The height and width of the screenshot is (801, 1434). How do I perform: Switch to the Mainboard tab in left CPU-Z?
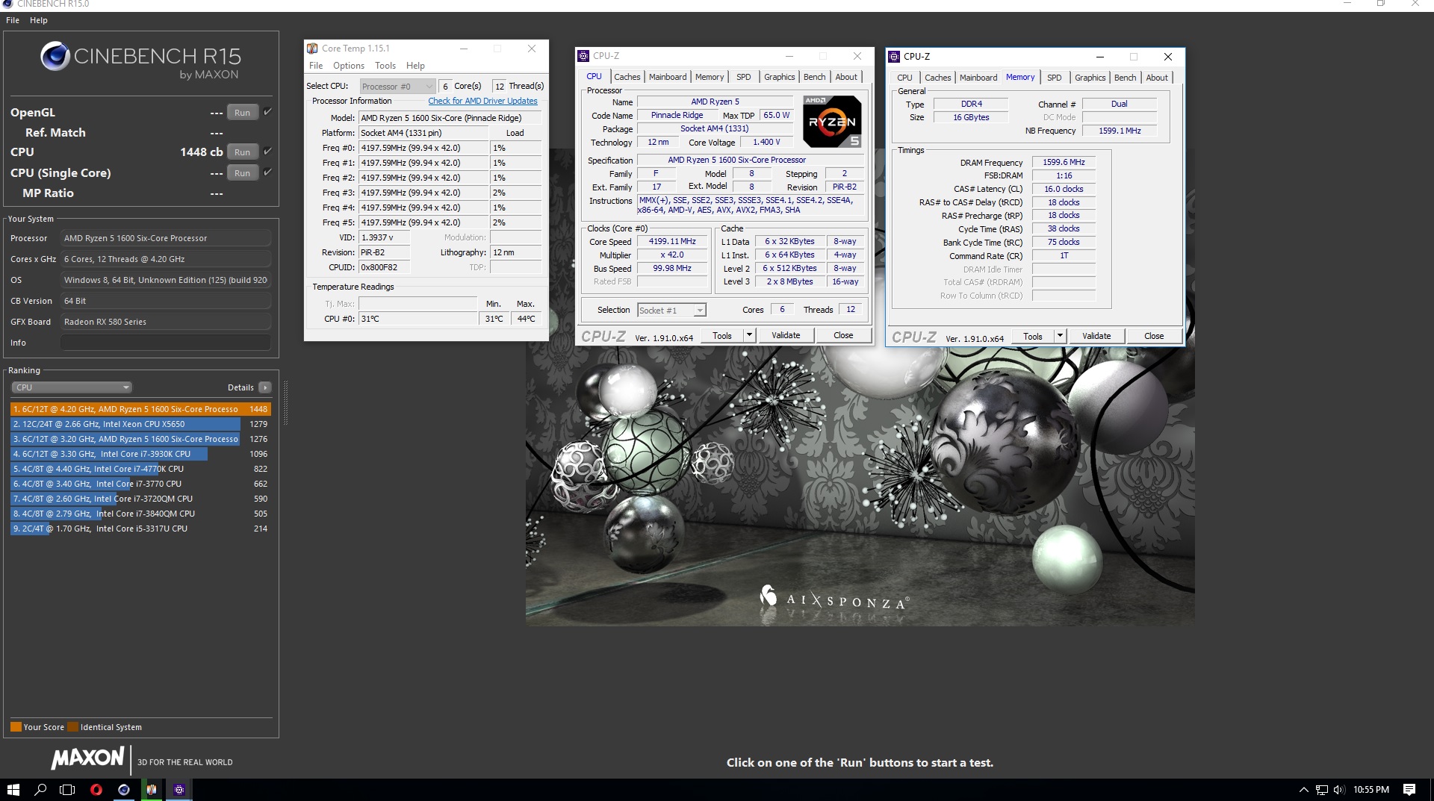point(667,77)
